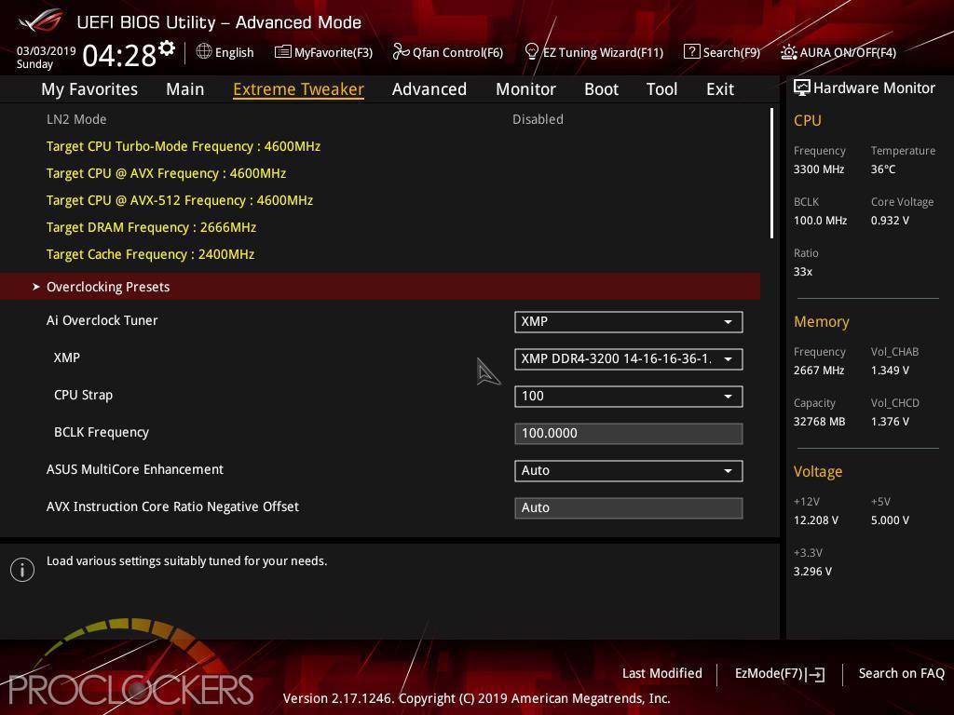Click the ASUS MultiCore Enhancement label
This screenshot has height=715, width=954.
[135, 469]
